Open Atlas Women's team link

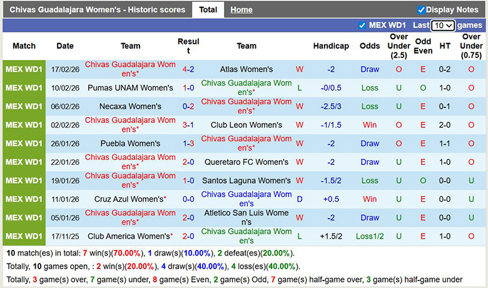tap(247, 69)
